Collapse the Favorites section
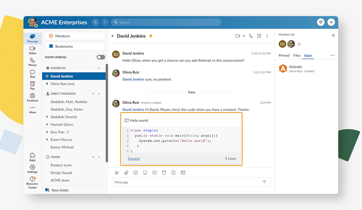Viewport: 362px width, 210px height. (x=100, y=68)
